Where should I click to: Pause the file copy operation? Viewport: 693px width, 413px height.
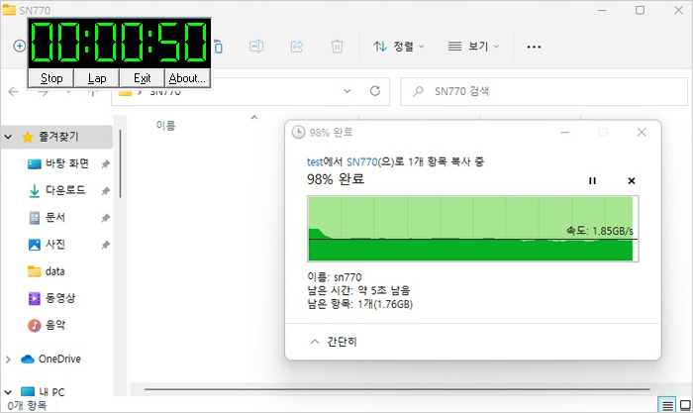[592, 180]
